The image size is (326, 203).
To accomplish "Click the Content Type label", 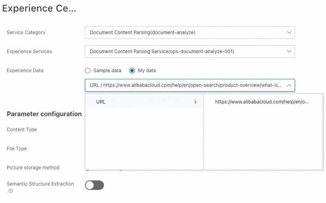I will click(x=22, y=130).
